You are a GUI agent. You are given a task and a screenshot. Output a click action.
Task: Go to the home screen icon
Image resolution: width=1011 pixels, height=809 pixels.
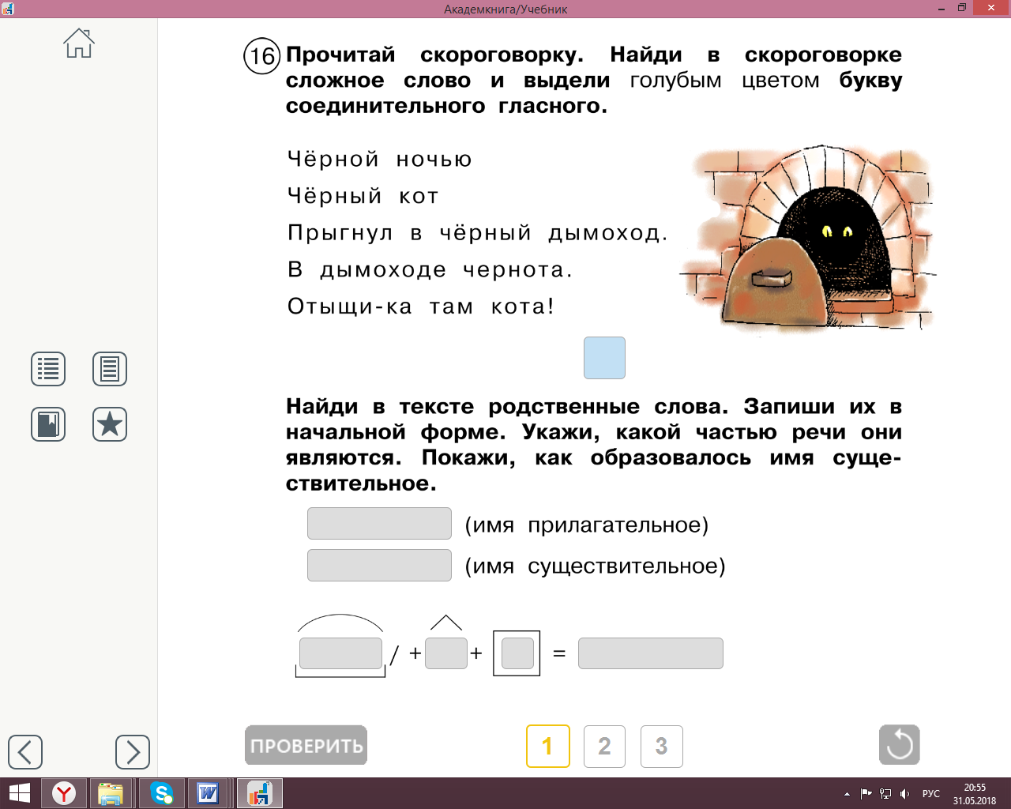(79, 43)
